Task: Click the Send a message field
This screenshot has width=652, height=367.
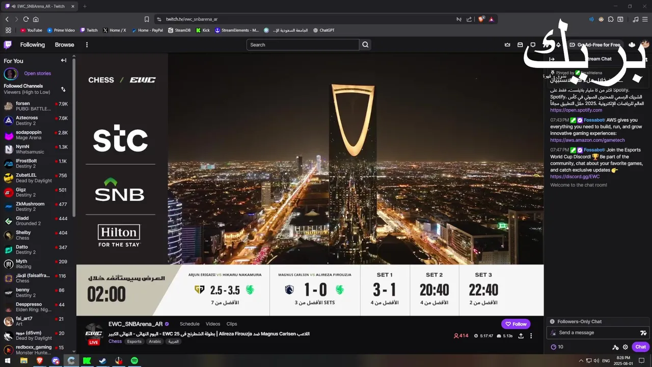Action: [597, 333]
